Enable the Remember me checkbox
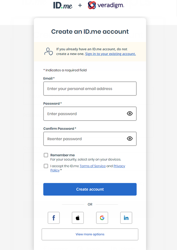Image resolution: width=177 pixels, height=250 pixels. [x=46, y=155]
